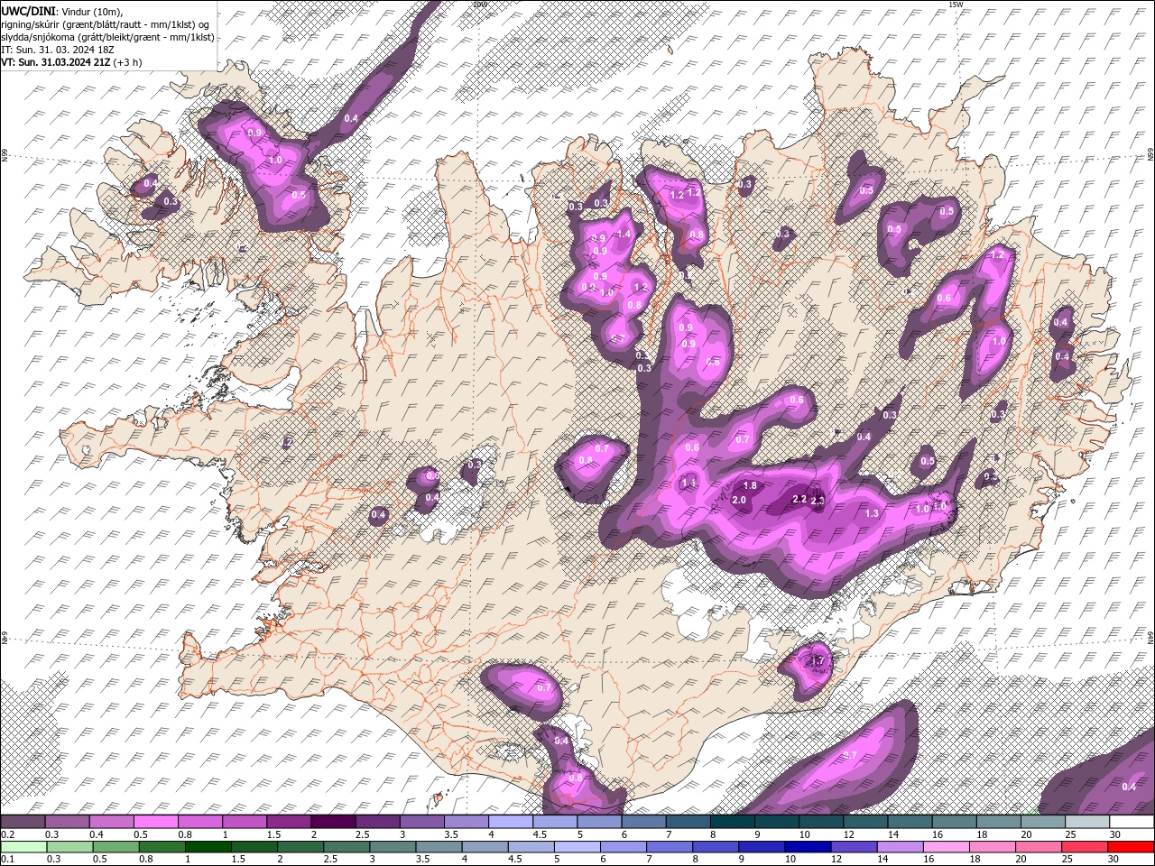The height and width of the screenshot is (866, 1155).
Task: Select the dark teal swatch between 8 and 9, top row
Action: [733, 822]
